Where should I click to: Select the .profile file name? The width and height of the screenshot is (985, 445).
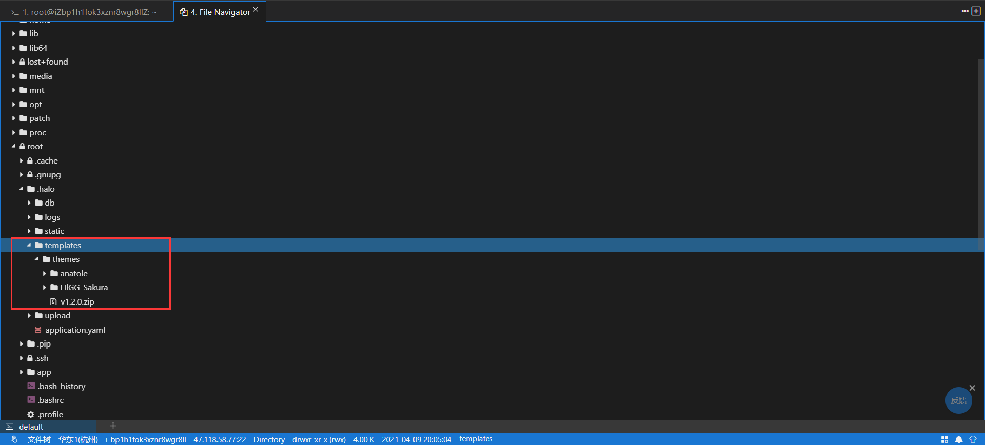coord(50,414)
